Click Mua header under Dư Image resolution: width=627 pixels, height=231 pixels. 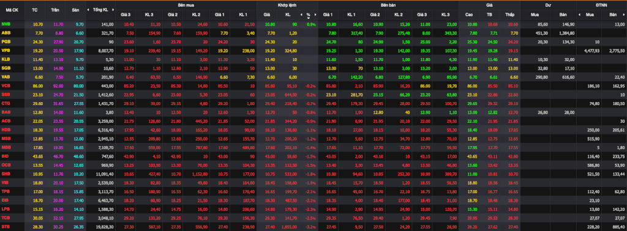(535, 15)
